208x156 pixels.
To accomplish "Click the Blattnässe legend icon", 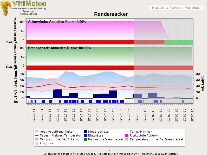I will coord(85,135).
